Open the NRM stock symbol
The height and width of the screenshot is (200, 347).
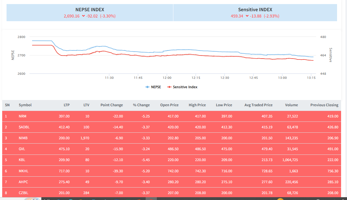[x=22, y=116]
